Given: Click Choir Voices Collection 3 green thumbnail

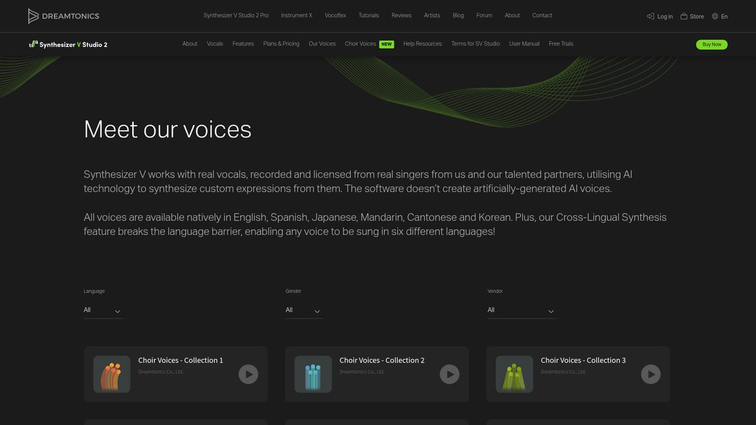Looking at the screenshot, I should (514, 374).
